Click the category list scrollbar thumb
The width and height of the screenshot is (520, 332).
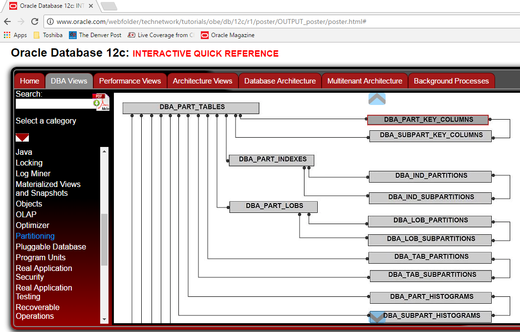[105, 240]
